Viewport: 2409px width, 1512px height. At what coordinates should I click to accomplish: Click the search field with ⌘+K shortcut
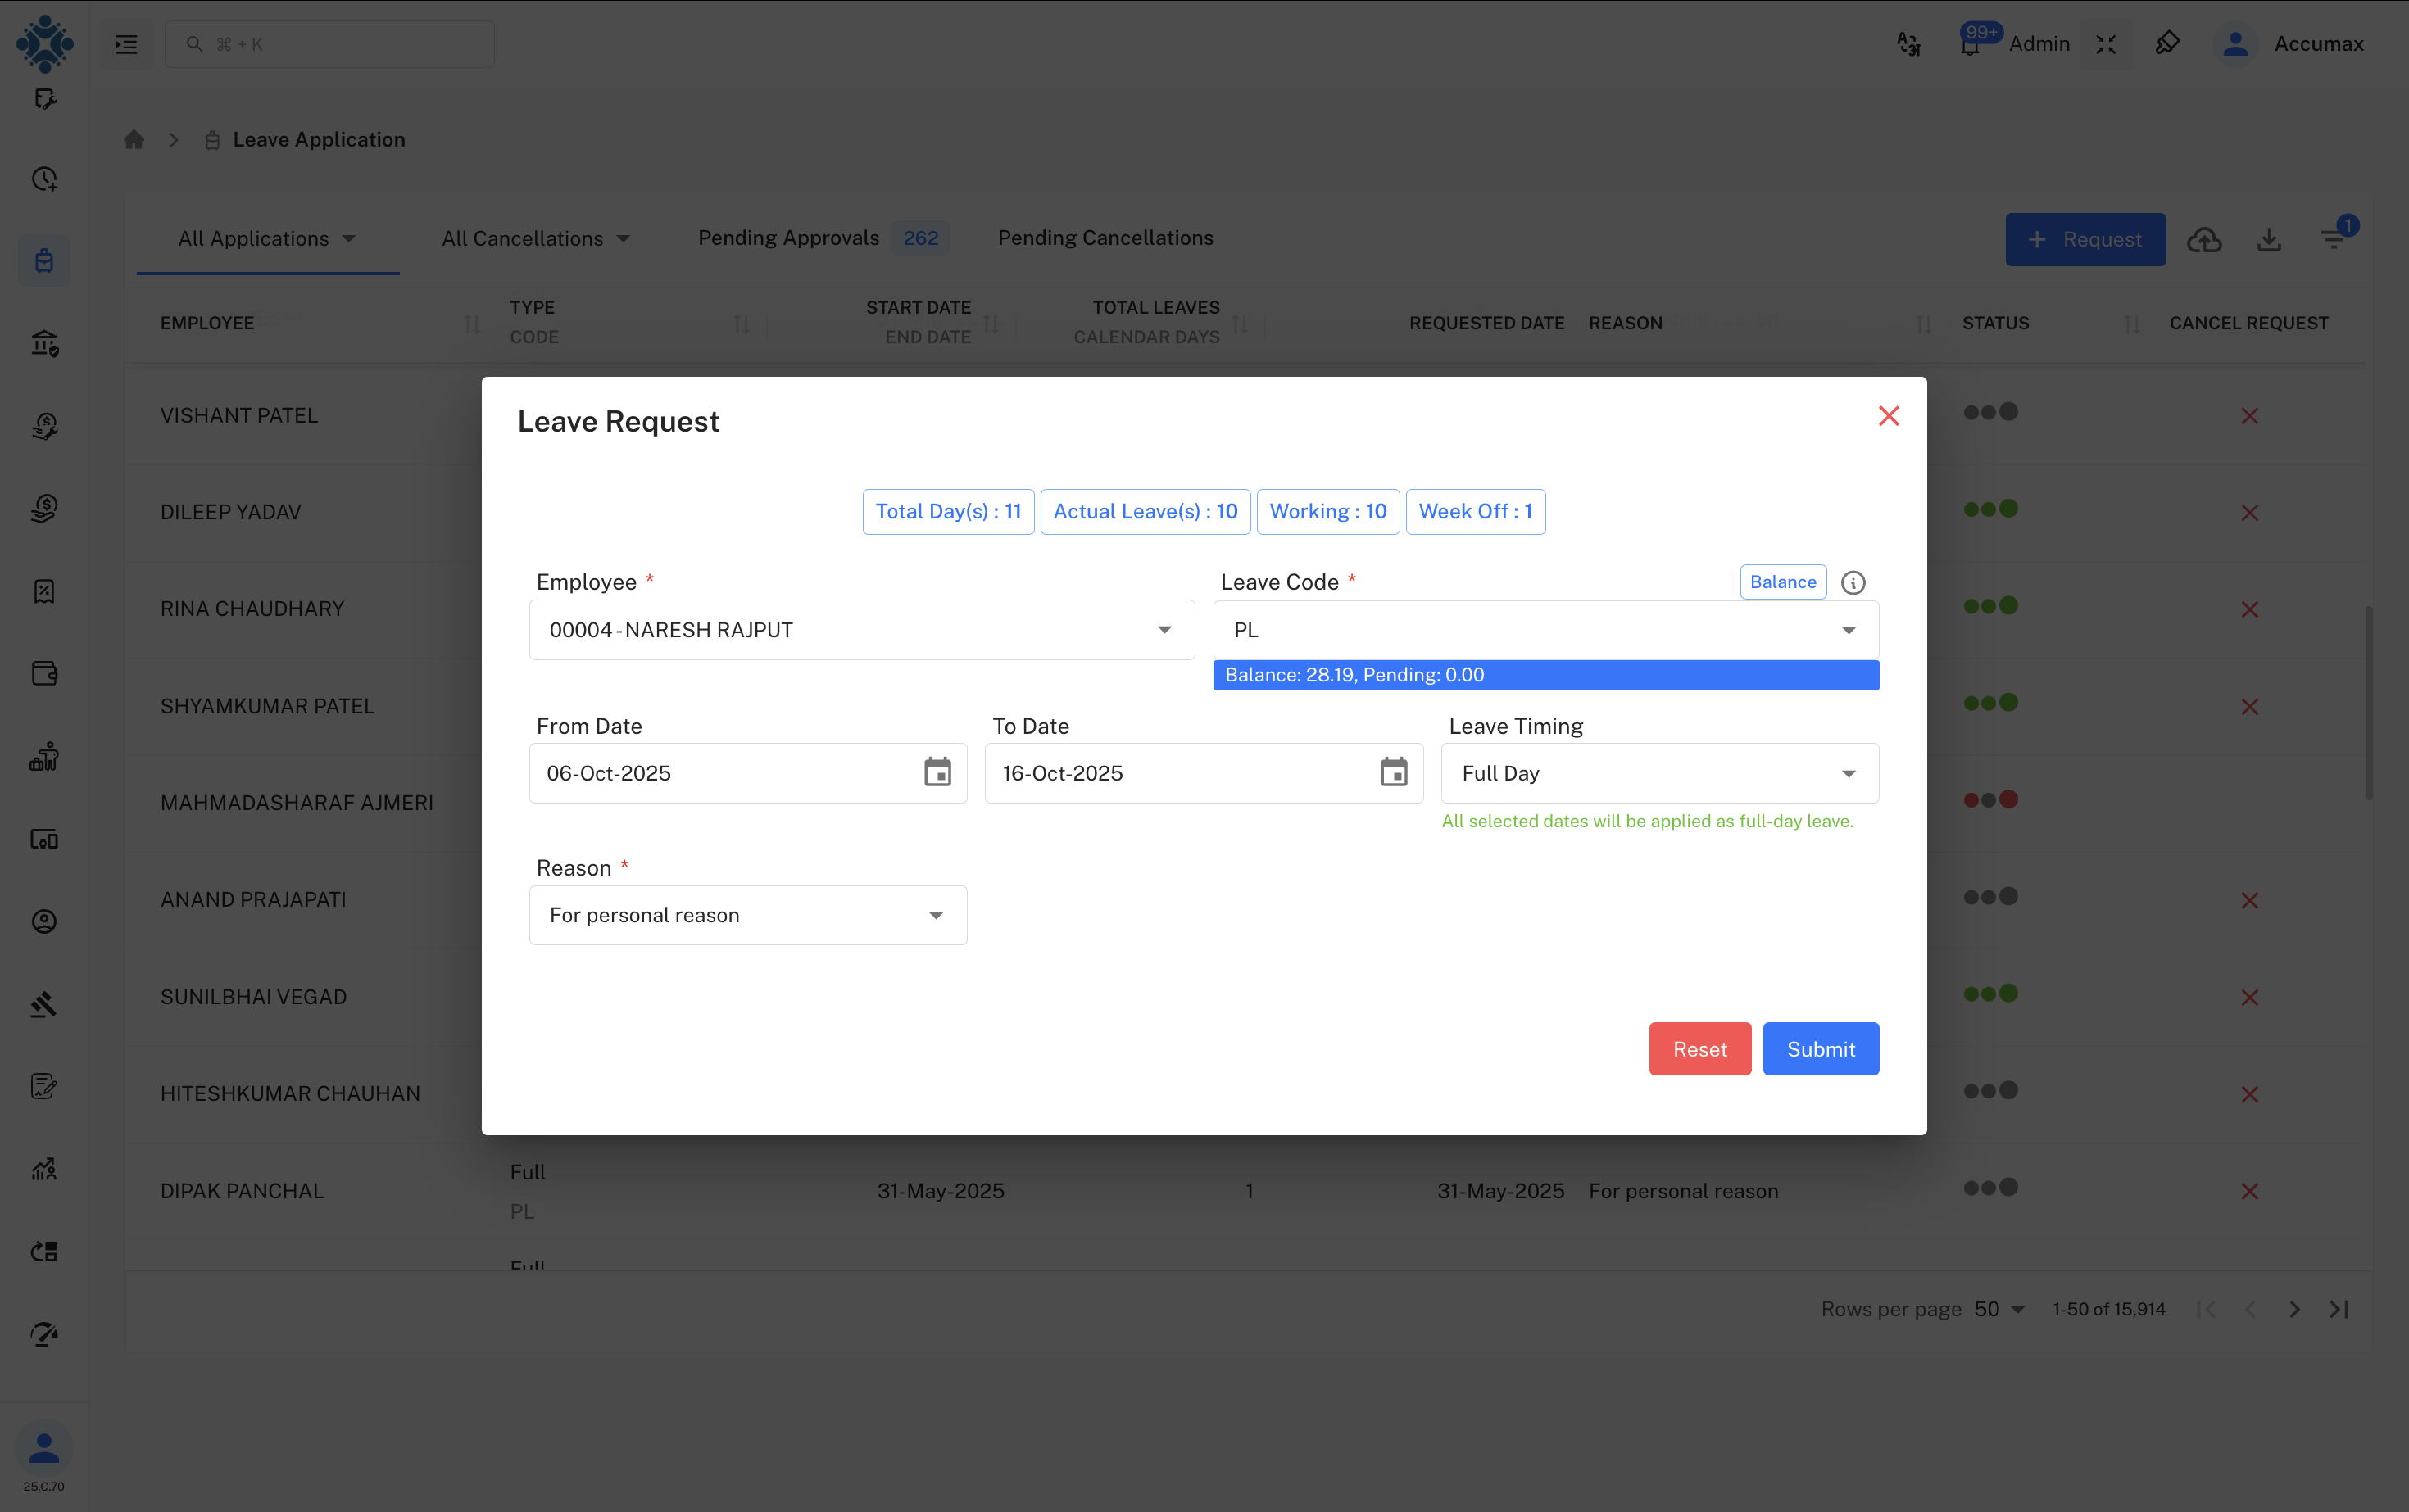point(330,44)
